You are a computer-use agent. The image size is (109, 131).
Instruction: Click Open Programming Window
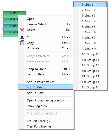point(46,100)
